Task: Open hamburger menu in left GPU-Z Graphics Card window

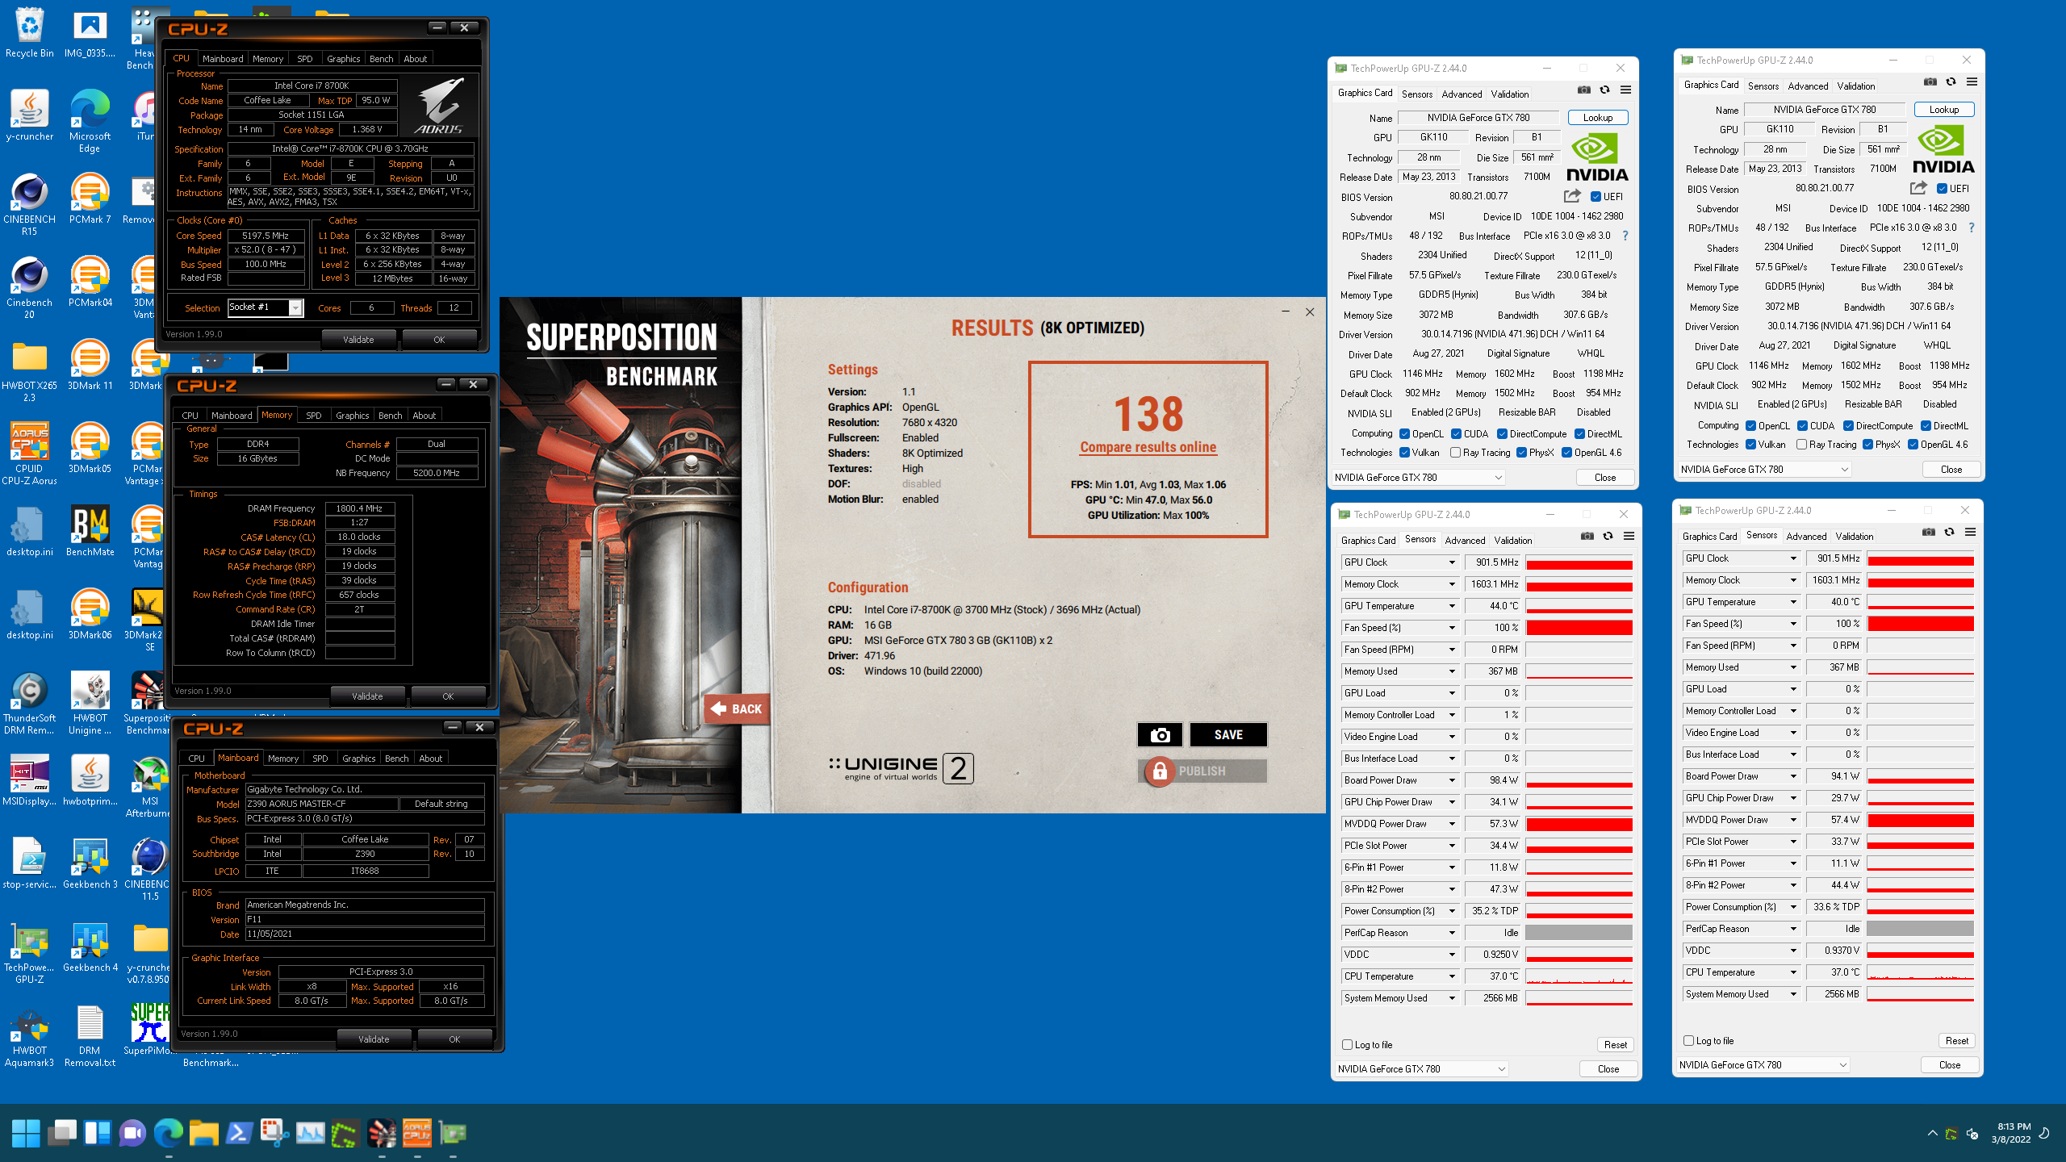Action: 1626,90
